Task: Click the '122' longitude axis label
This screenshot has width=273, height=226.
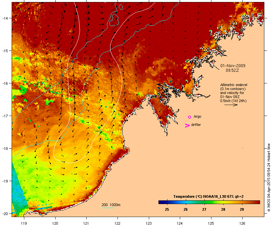Action: click(x=118, y=223)
